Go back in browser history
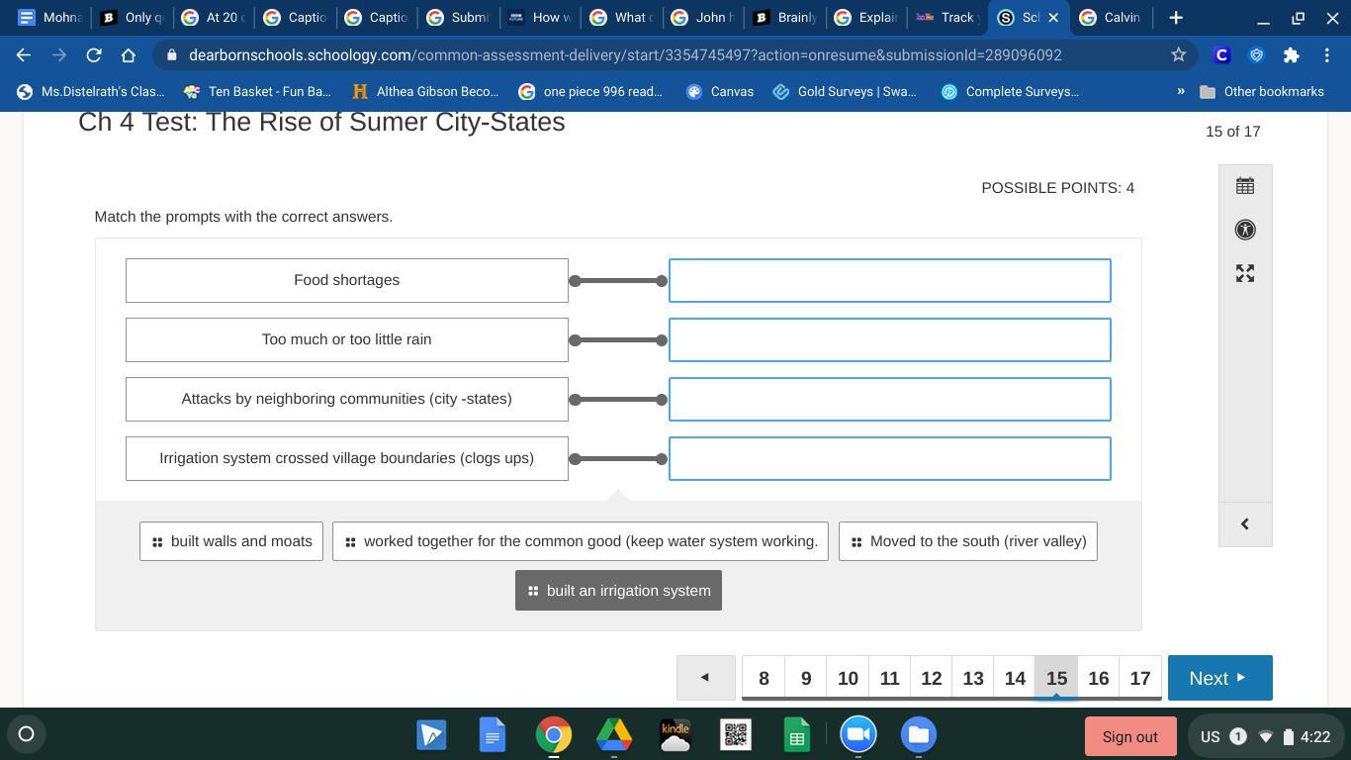The image size is (1351, 760). point(24,55)
